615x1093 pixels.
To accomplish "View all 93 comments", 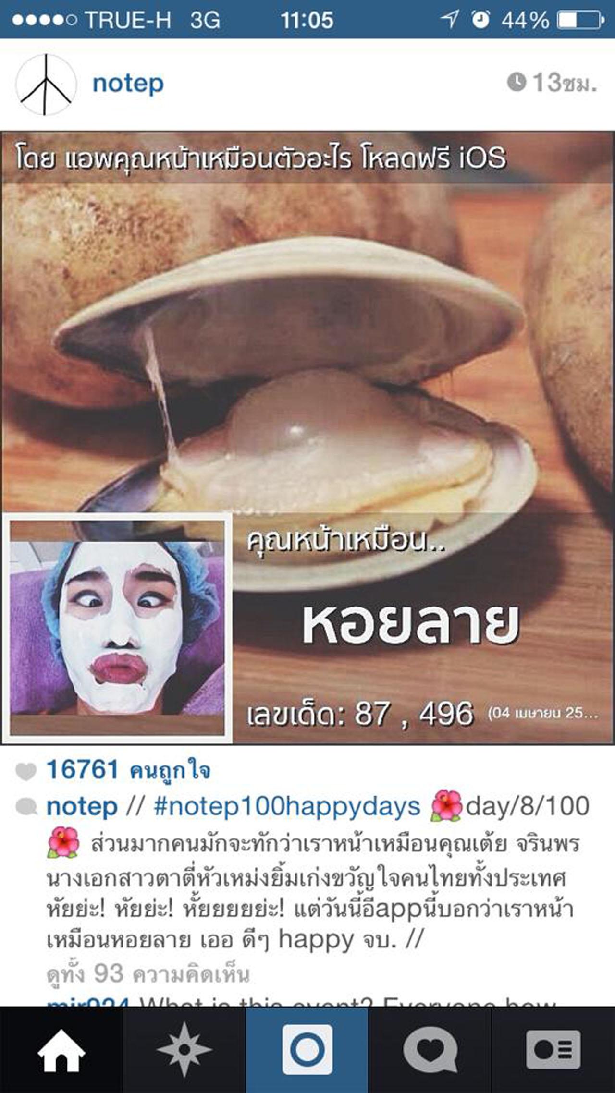I will tap(148, 974).
